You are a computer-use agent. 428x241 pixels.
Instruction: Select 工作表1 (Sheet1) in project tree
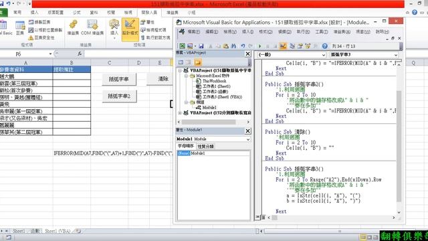[213, 86]
